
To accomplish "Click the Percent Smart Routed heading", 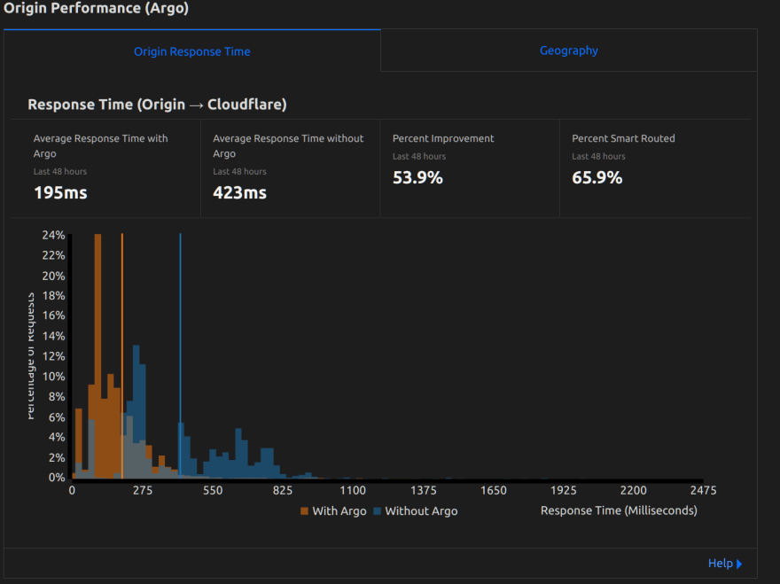I will pyautogui.click(x=623, y=138).
